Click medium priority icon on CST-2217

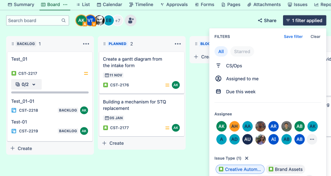click(x=86, y=73)
